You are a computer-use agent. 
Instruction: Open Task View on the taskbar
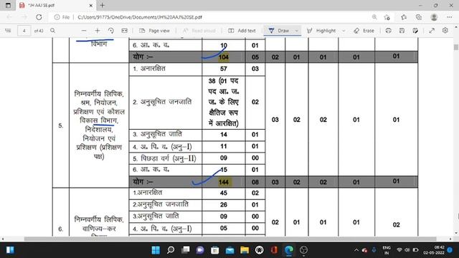click(185, 250)
